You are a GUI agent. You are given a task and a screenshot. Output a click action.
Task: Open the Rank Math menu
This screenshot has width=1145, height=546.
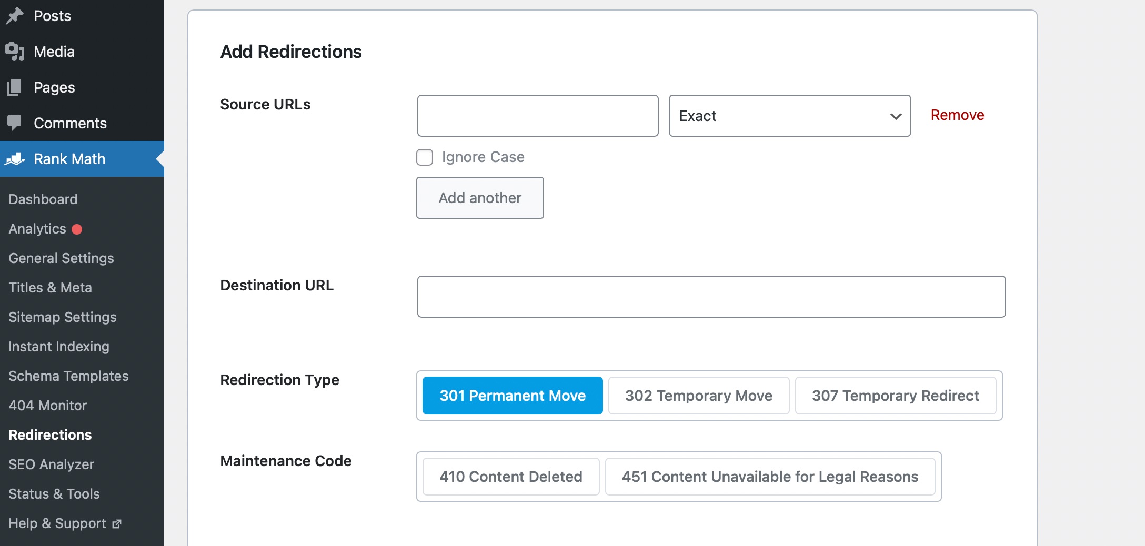coord(82,159)
